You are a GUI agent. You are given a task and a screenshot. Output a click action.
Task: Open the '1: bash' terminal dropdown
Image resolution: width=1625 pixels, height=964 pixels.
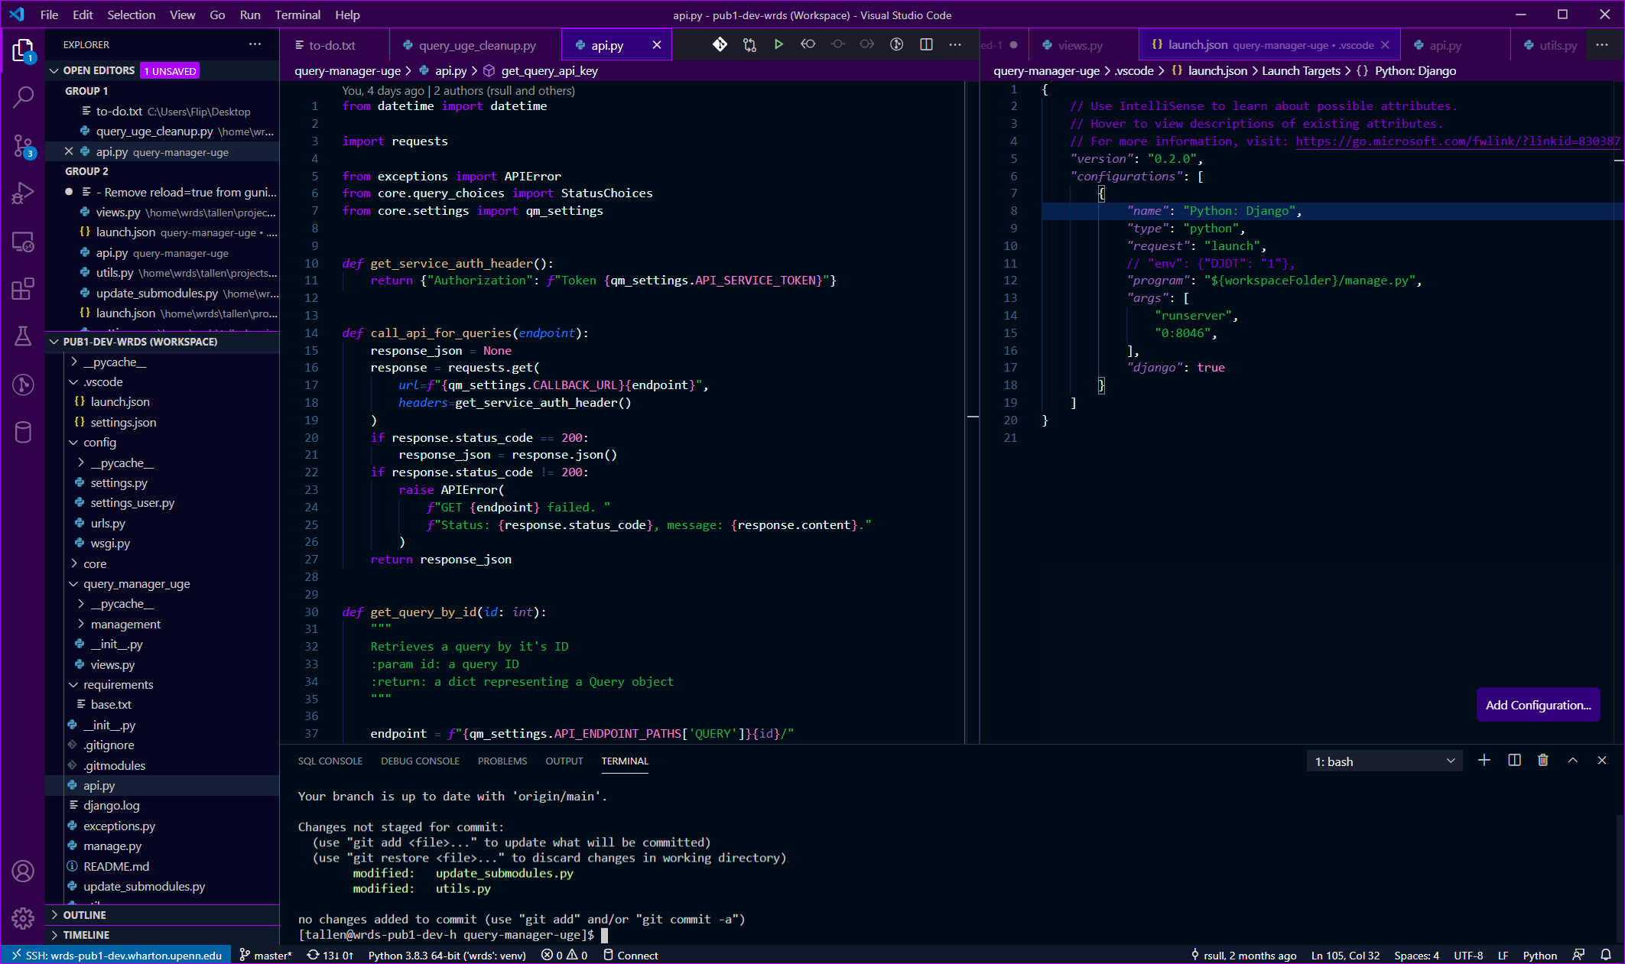point(1384,761)
